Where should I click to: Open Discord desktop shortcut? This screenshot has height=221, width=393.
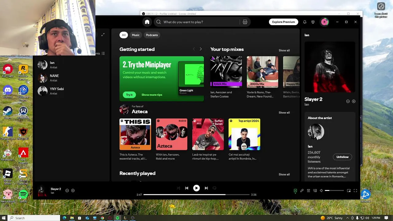(x=8, y=92)
